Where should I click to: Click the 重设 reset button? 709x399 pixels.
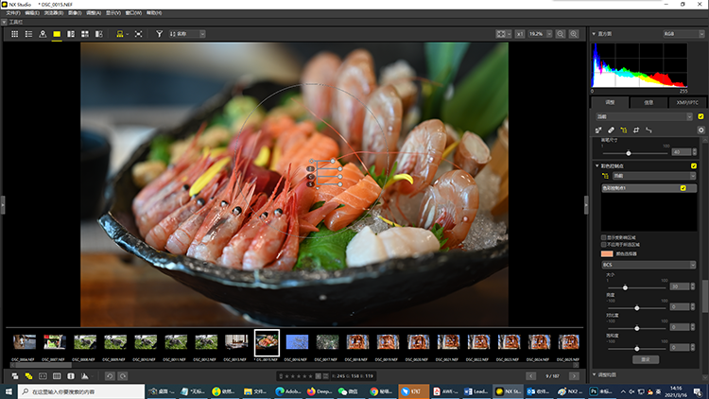coord(645,359)
